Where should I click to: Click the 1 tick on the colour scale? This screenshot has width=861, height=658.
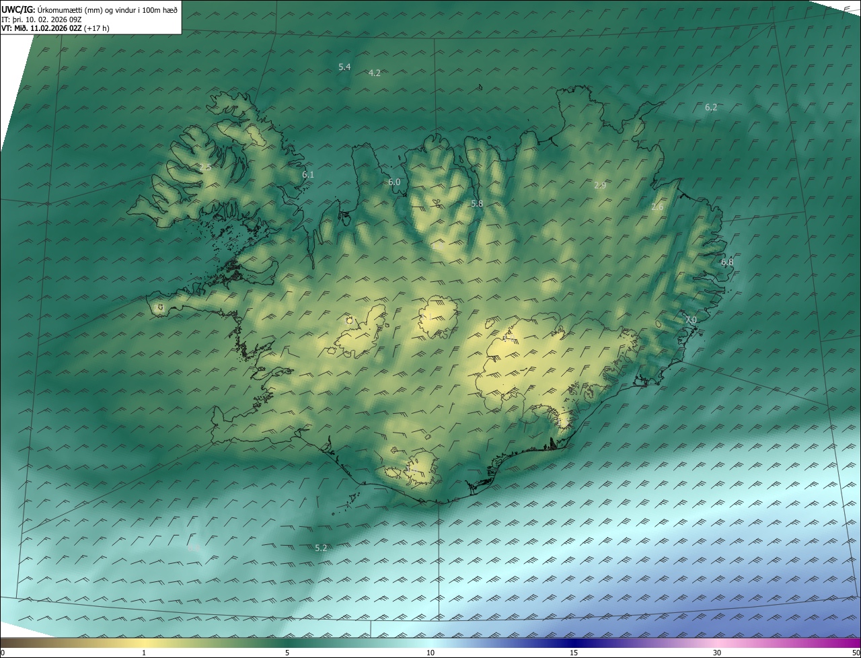[144, 653]
